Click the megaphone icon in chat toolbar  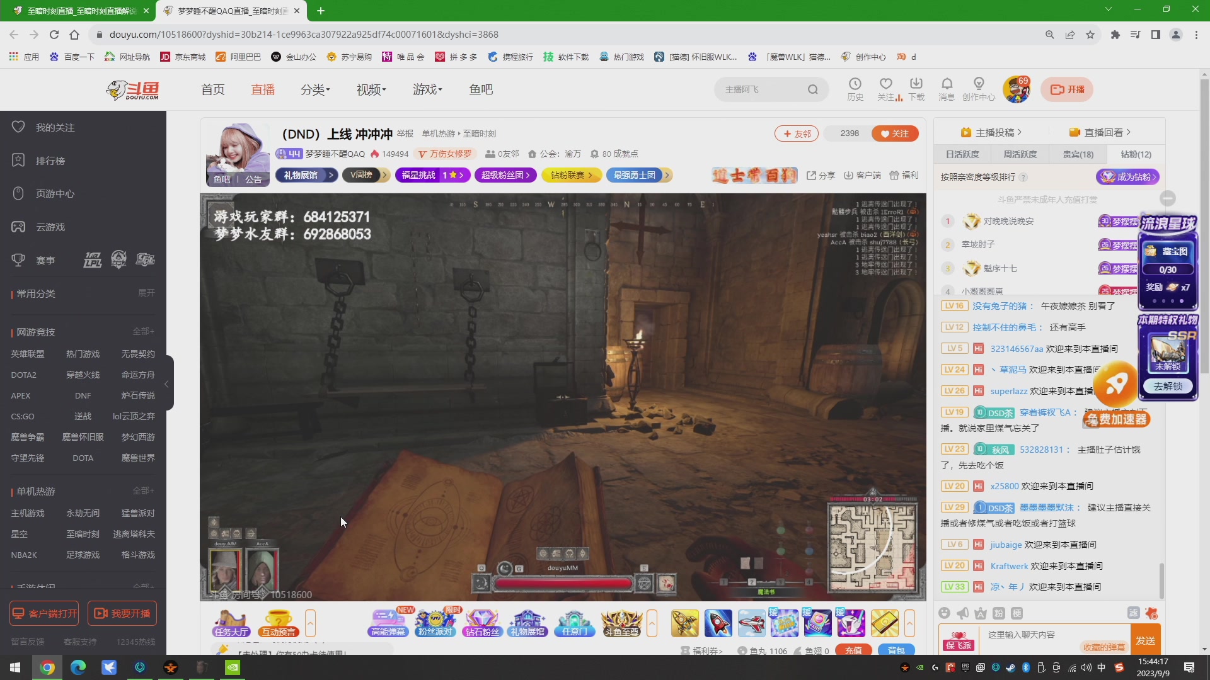962,613
